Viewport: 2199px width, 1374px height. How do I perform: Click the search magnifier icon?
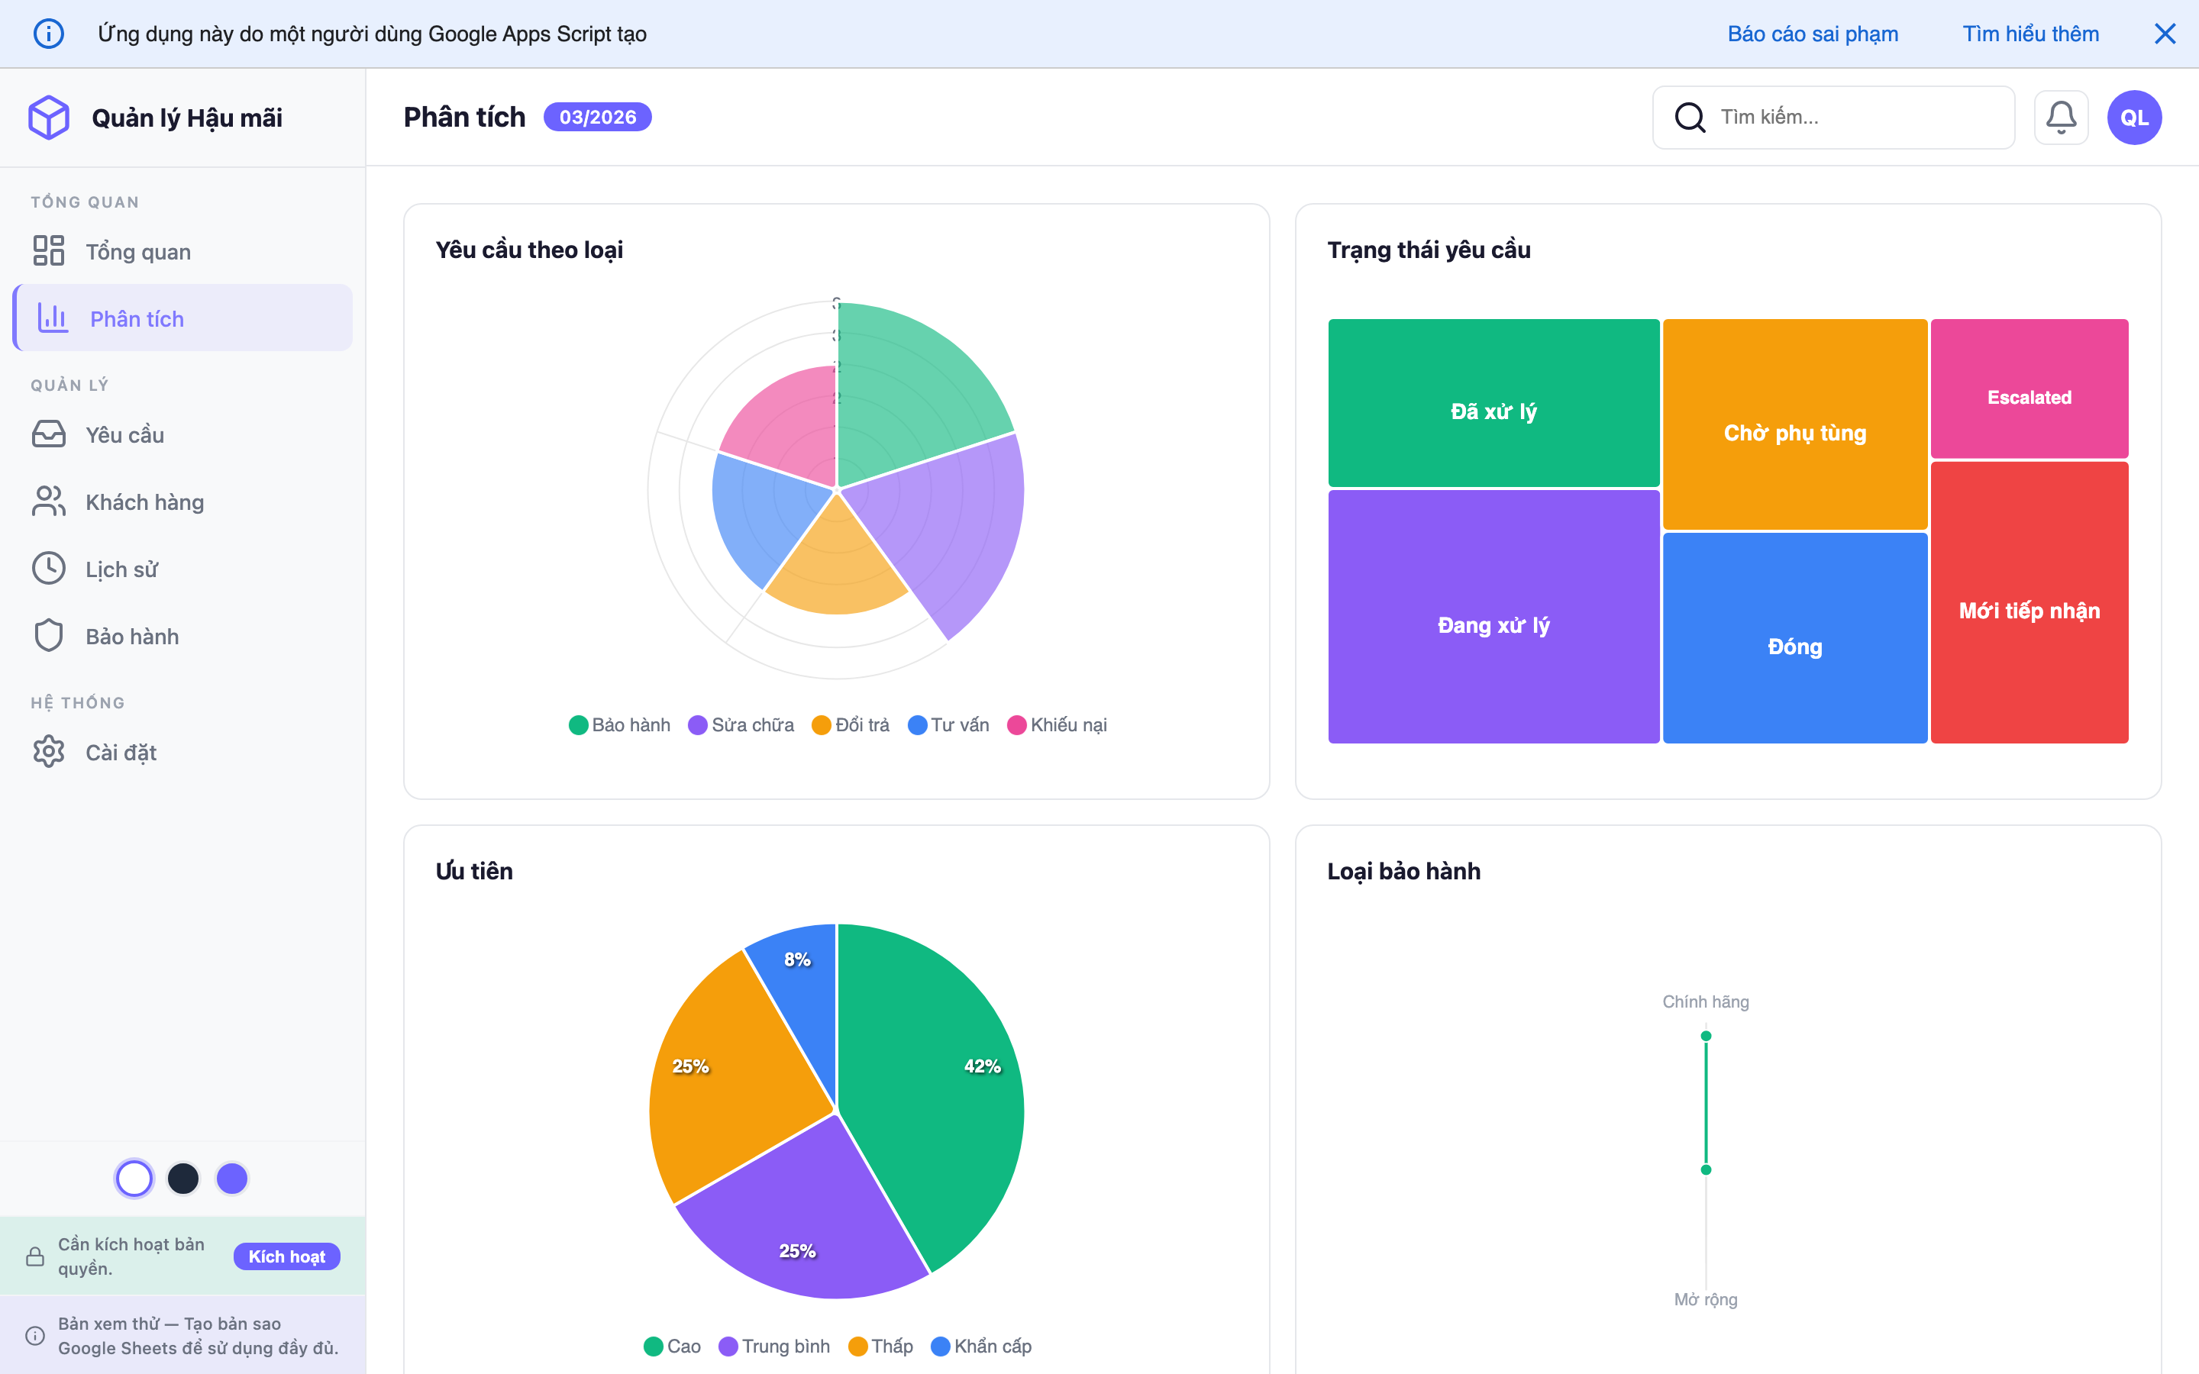(x=1689, y=118)
